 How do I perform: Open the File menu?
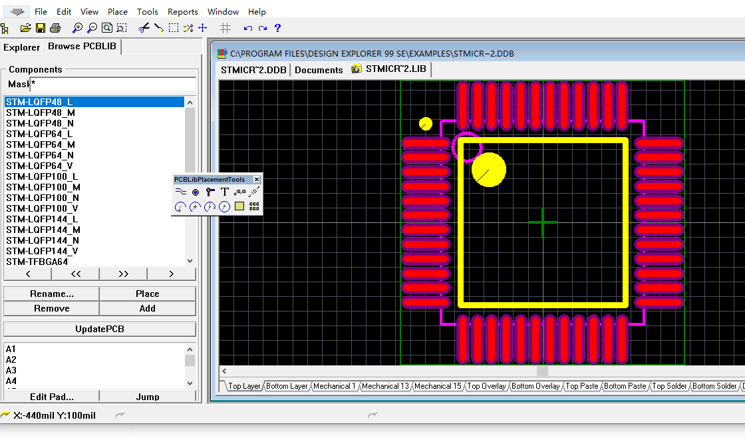coord(41,12)
